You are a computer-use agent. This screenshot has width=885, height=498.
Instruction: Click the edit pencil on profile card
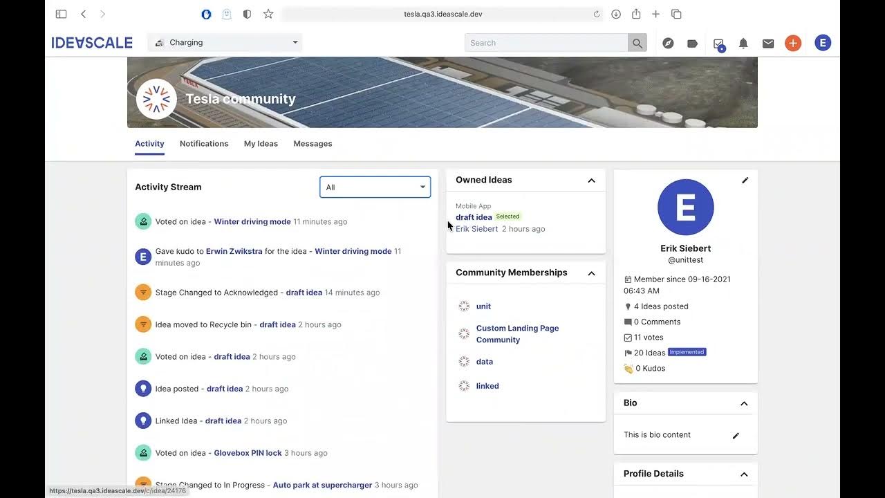(x=745, y=181)
